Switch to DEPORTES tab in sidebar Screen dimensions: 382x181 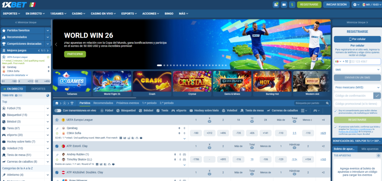tap(38, 89)
